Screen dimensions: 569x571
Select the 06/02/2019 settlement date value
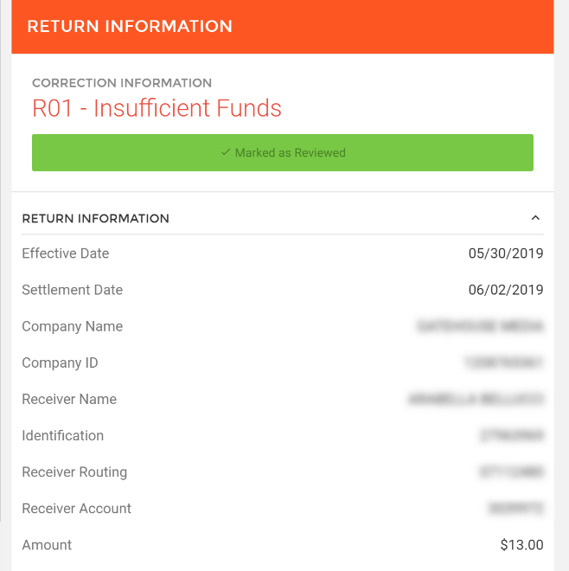506,290
